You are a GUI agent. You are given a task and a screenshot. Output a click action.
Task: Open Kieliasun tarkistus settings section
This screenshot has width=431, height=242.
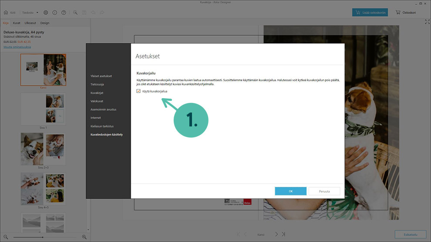click(x=102, y=126)
